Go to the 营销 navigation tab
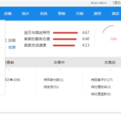Viewport: 121px width, 121px height. coord(62,13)
